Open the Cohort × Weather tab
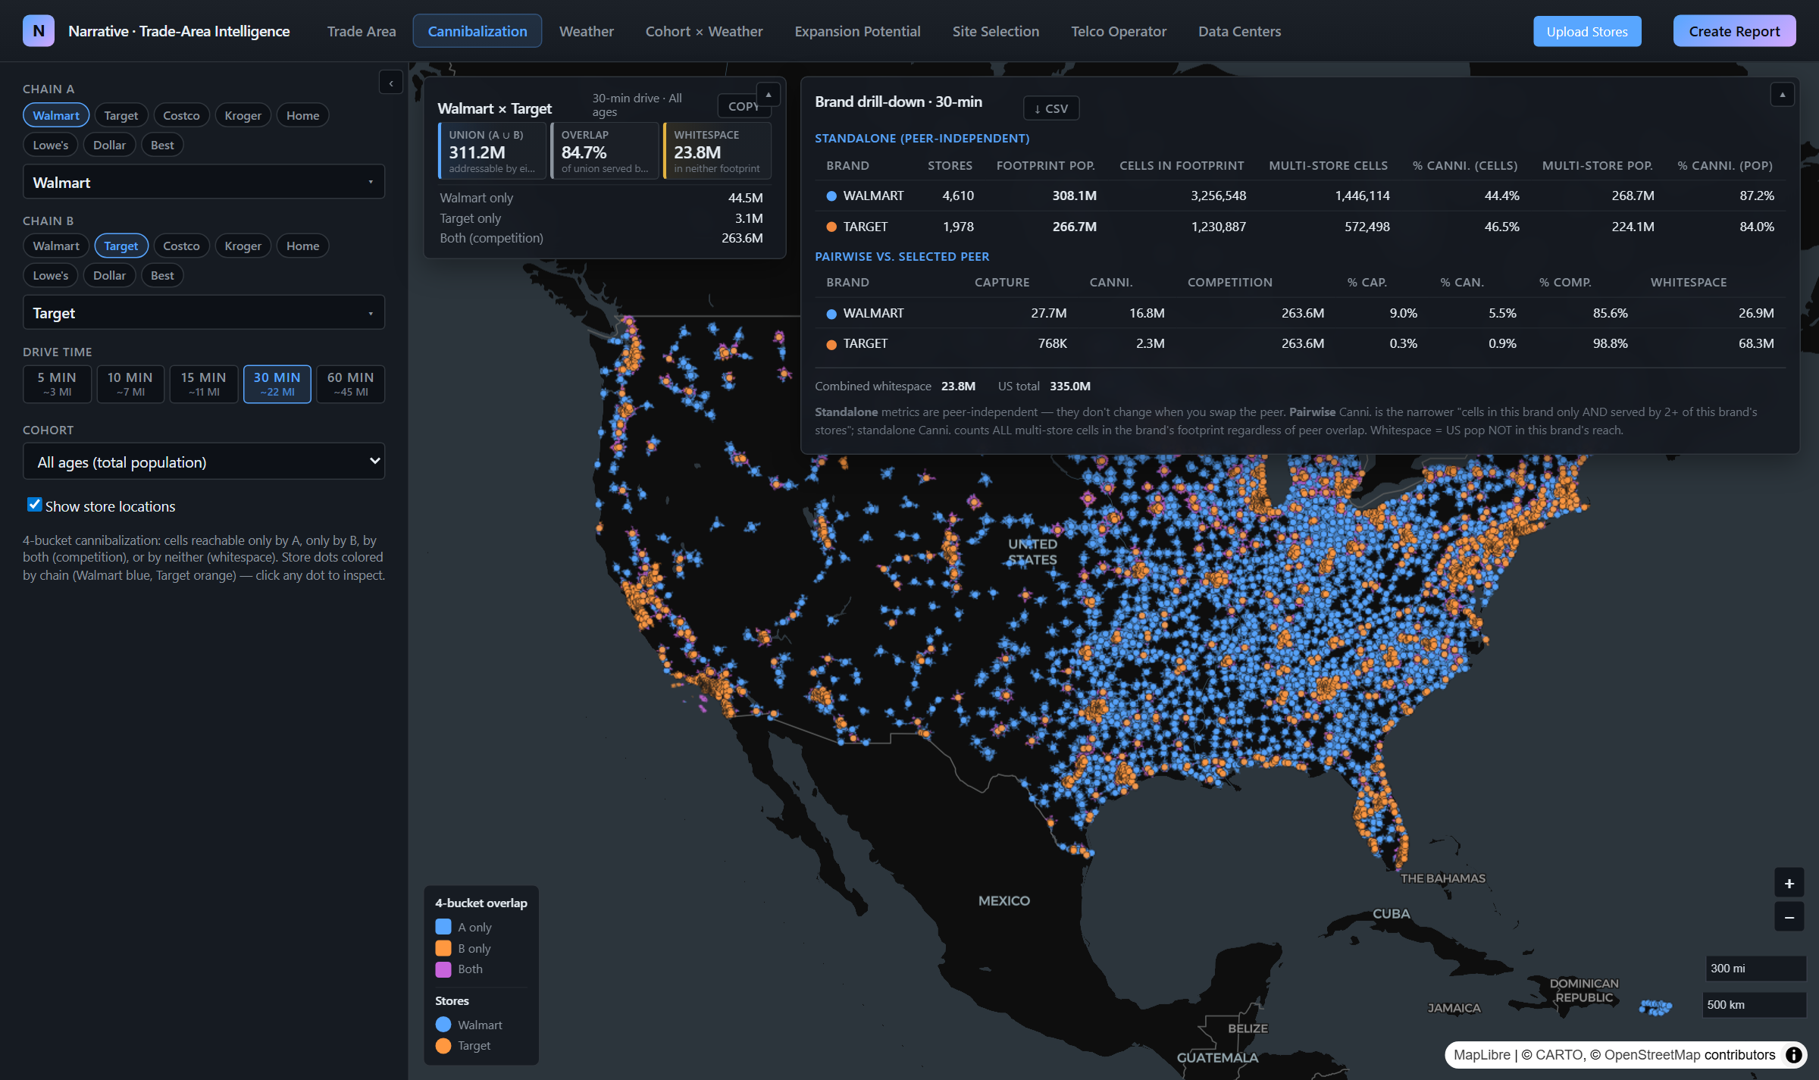The height and width of the screenshot is (1080, 1819). tap(704, 31)
